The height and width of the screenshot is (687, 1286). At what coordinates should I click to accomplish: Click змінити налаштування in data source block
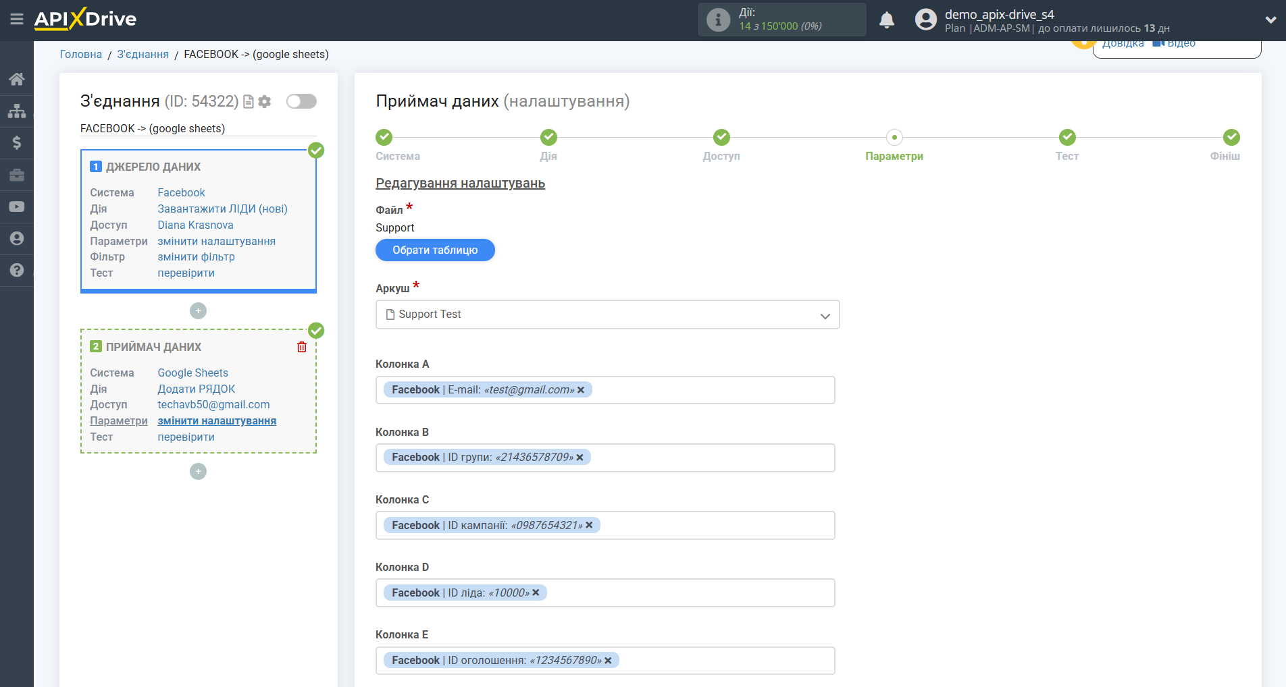coord(216,242)
